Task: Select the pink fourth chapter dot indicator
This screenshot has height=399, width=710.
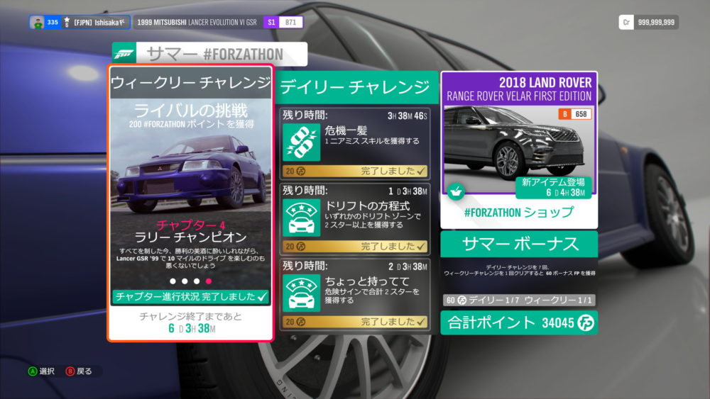Action: coord(208,281)
